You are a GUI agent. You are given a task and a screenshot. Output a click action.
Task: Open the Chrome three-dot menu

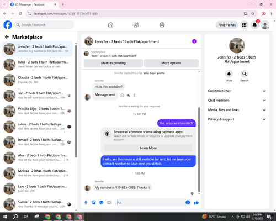271,14
